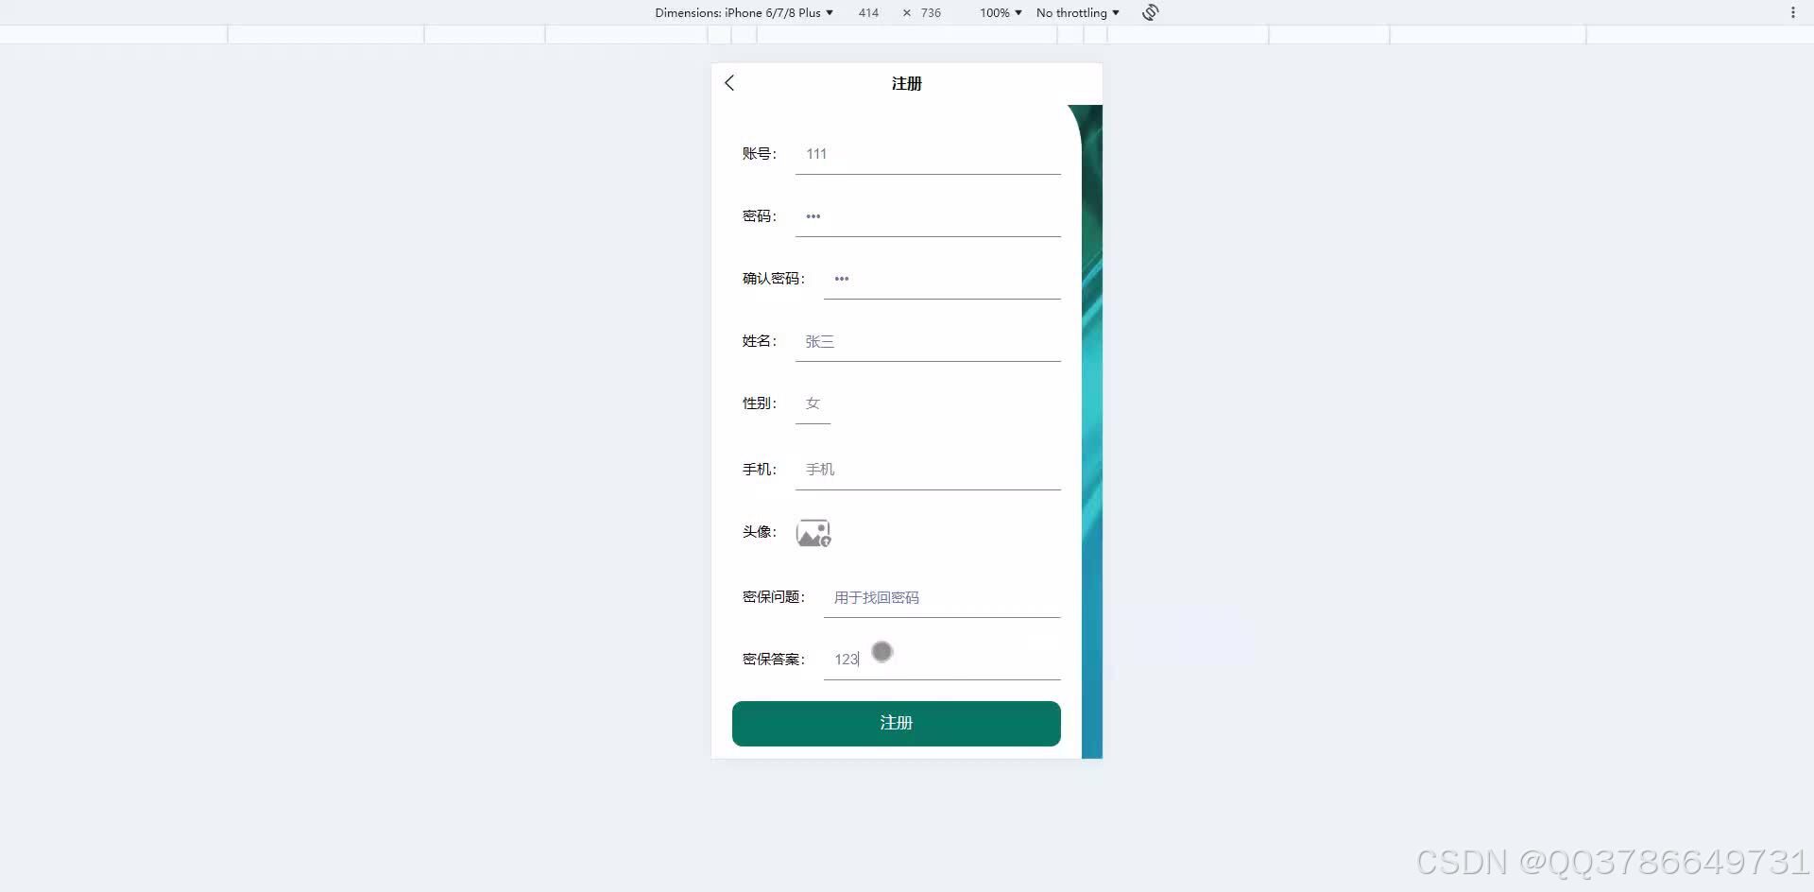This screenshot has width=1814, height=892.
Task: Open the DevTools three-dot options menu
Action: 1792,12
